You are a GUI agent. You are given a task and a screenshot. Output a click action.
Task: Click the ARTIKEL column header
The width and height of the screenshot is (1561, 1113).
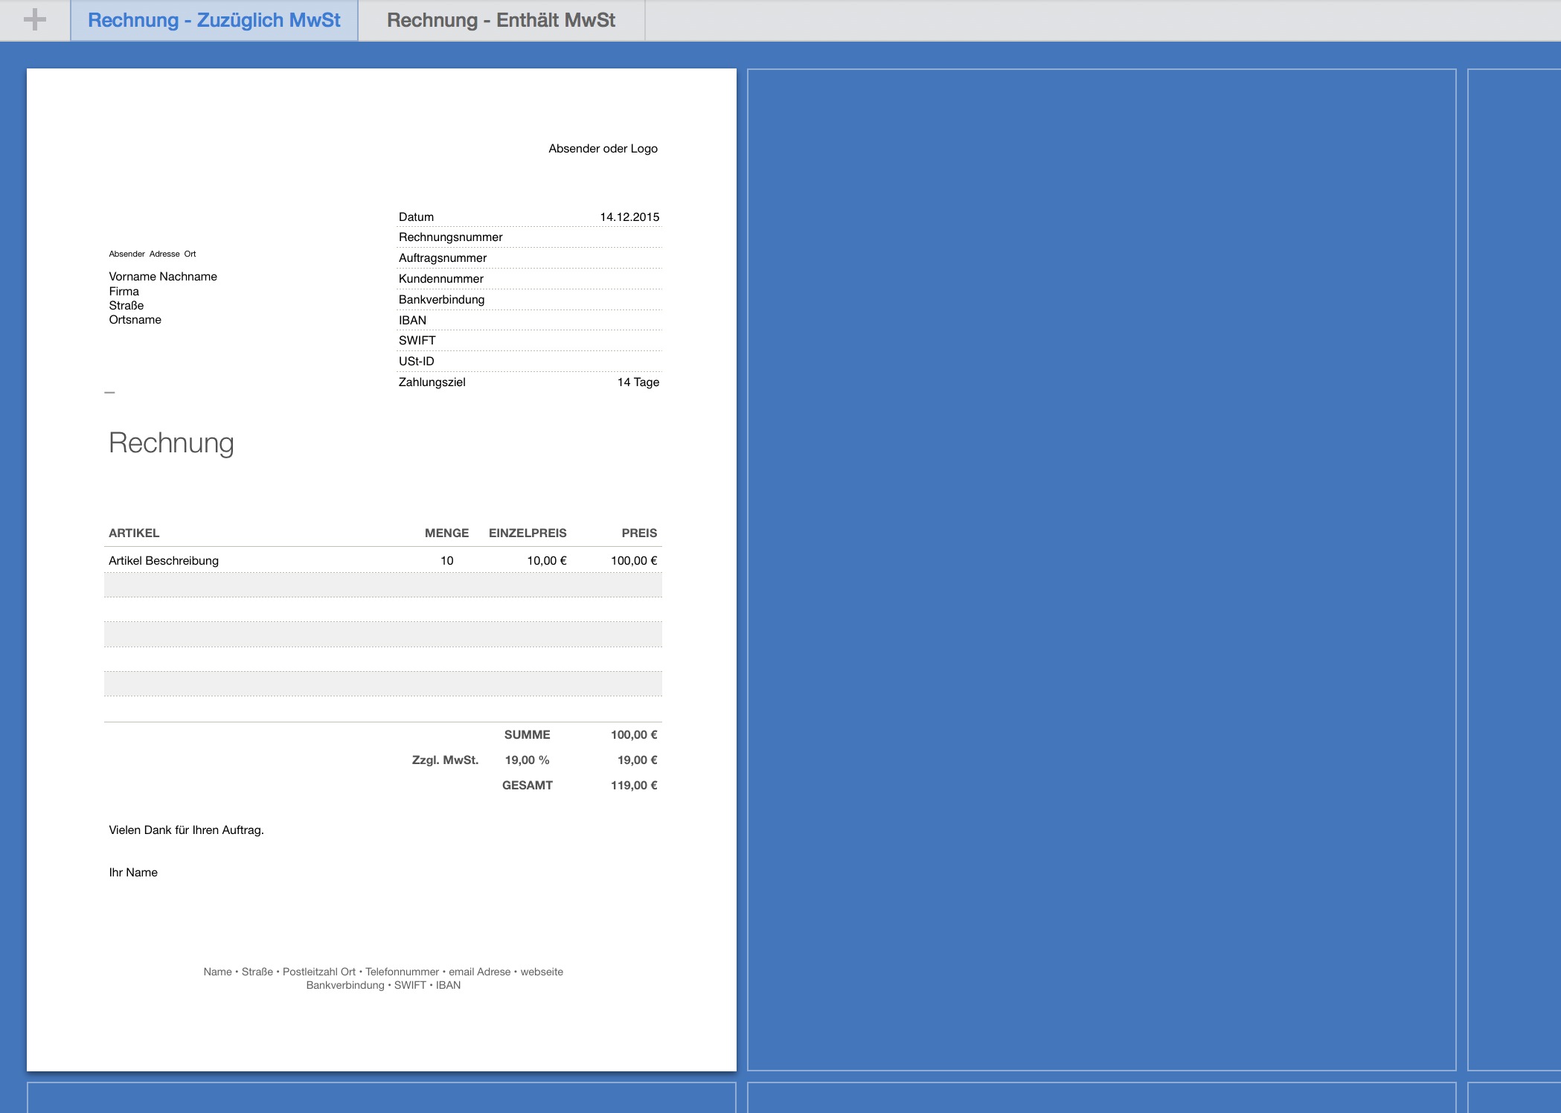134,533
